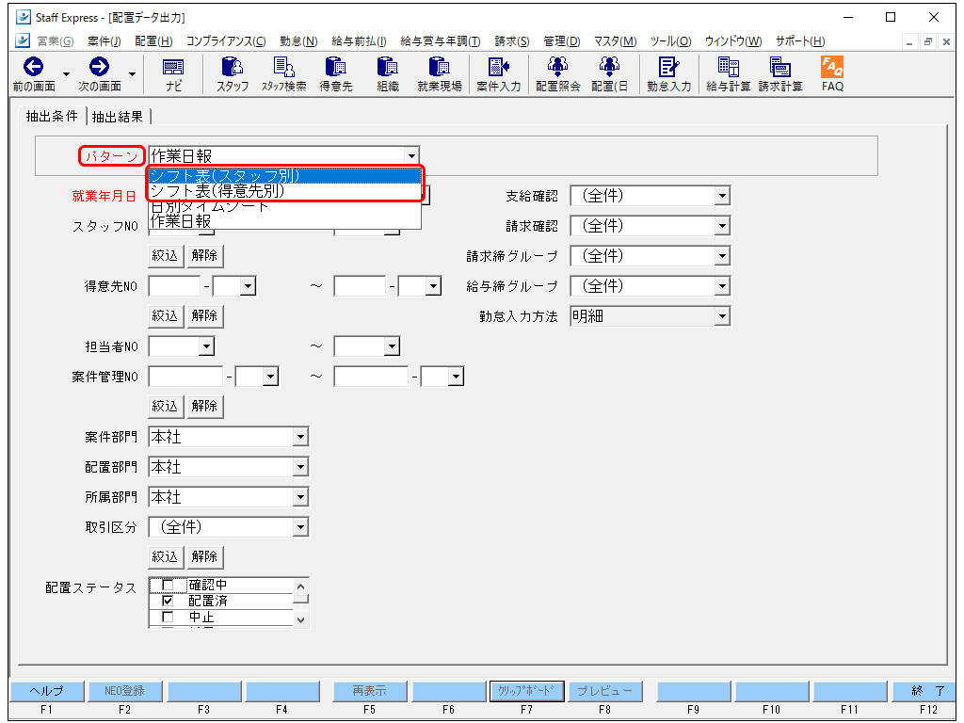The width and height of the screenshot is (964, 723).
Task: Expand the arrow next to 前の画面
Action: [67, 73]
